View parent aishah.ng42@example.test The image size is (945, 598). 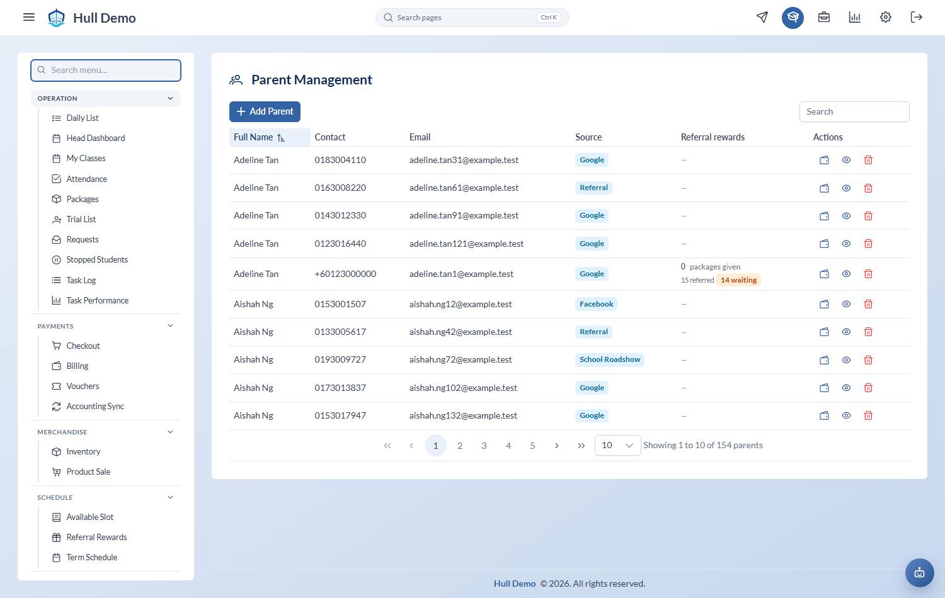coord(846,332)
